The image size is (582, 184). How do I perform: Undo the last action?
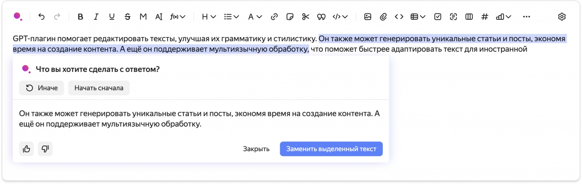(x=41, y=16)
